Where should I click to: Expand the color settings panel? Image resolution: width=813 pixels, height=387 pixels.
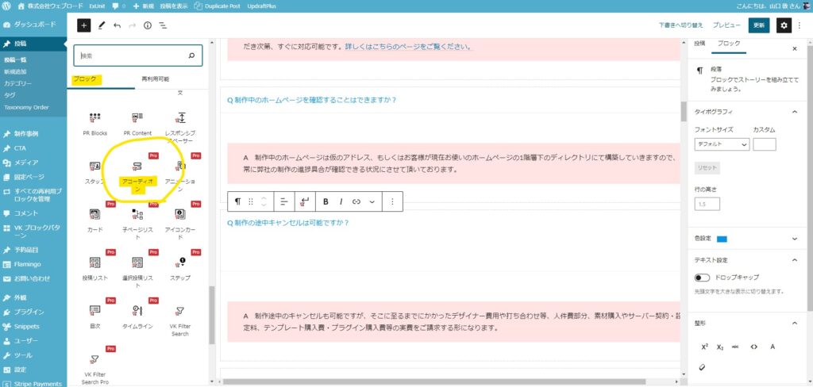coord(795,239)
